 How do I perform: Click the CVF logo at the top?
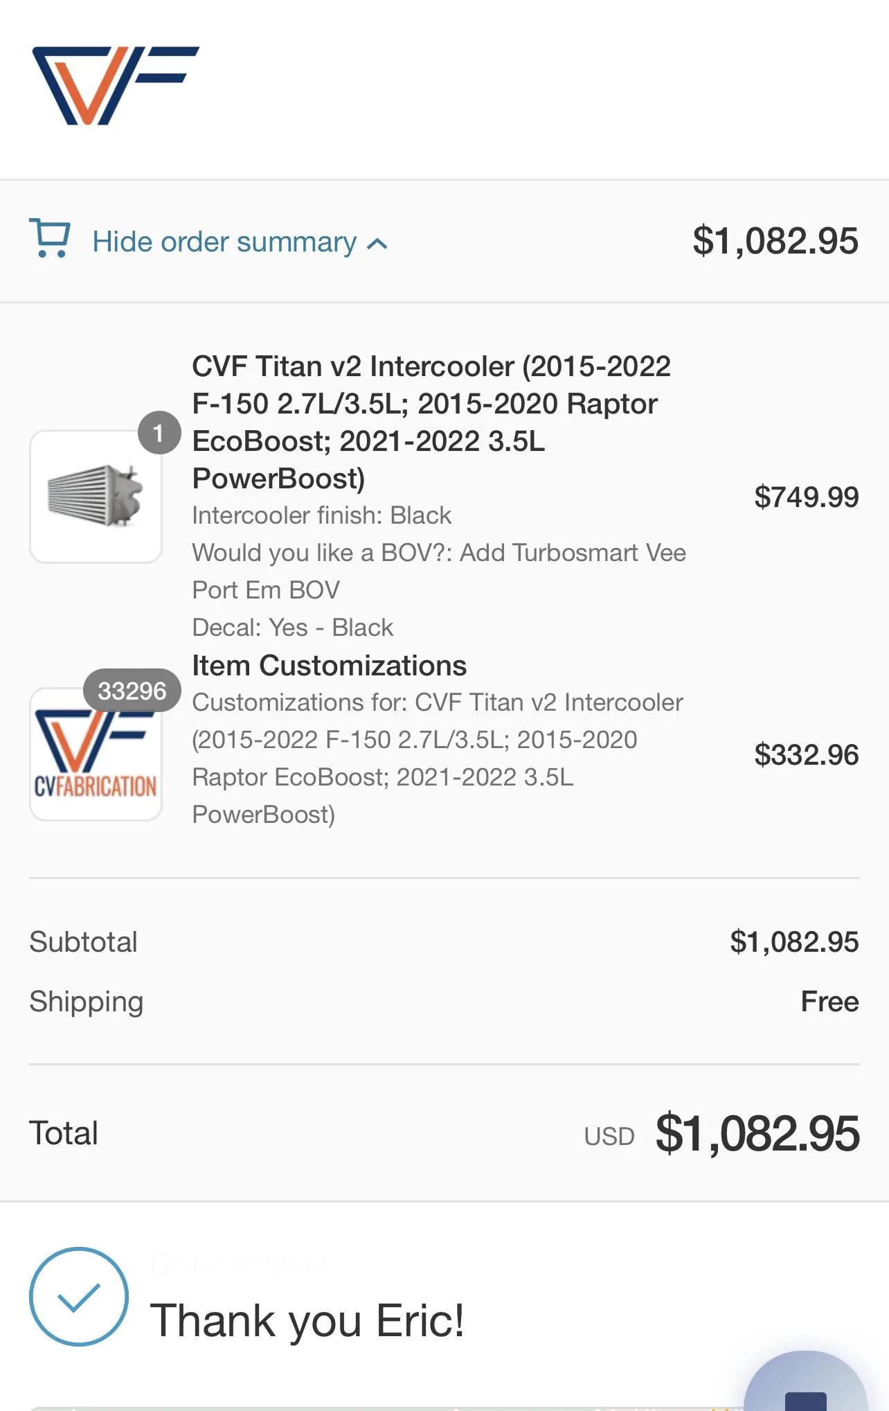[x=116, y=86]
